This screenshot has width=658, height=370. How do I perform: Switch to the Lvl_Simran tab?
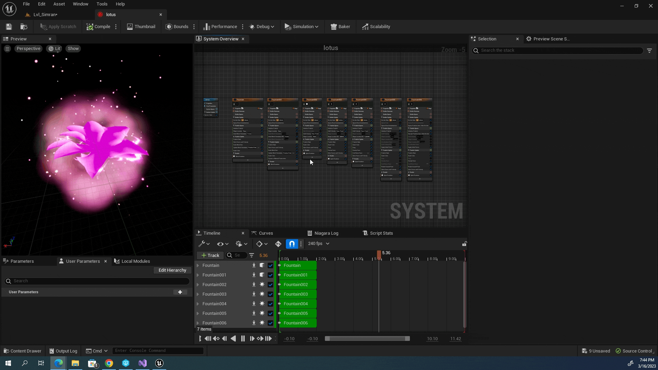[45, 15]
